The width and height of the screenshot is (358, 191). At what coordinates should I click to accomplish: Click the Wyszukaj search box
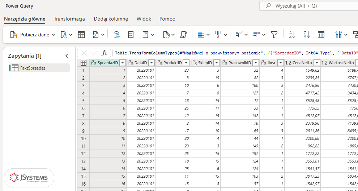pos(308,6)
